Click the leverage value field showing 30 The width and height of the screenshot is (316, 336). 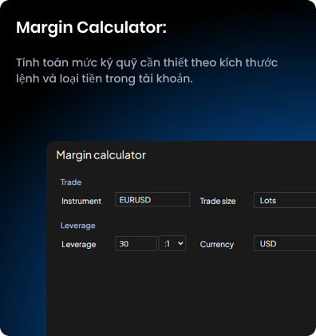[136, 243]
